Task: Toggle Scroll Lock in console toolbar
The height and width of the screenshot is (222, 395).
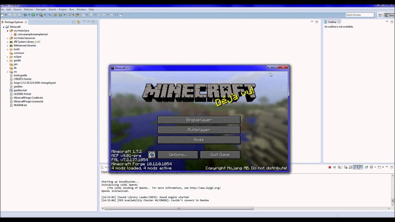Action: 351,167
